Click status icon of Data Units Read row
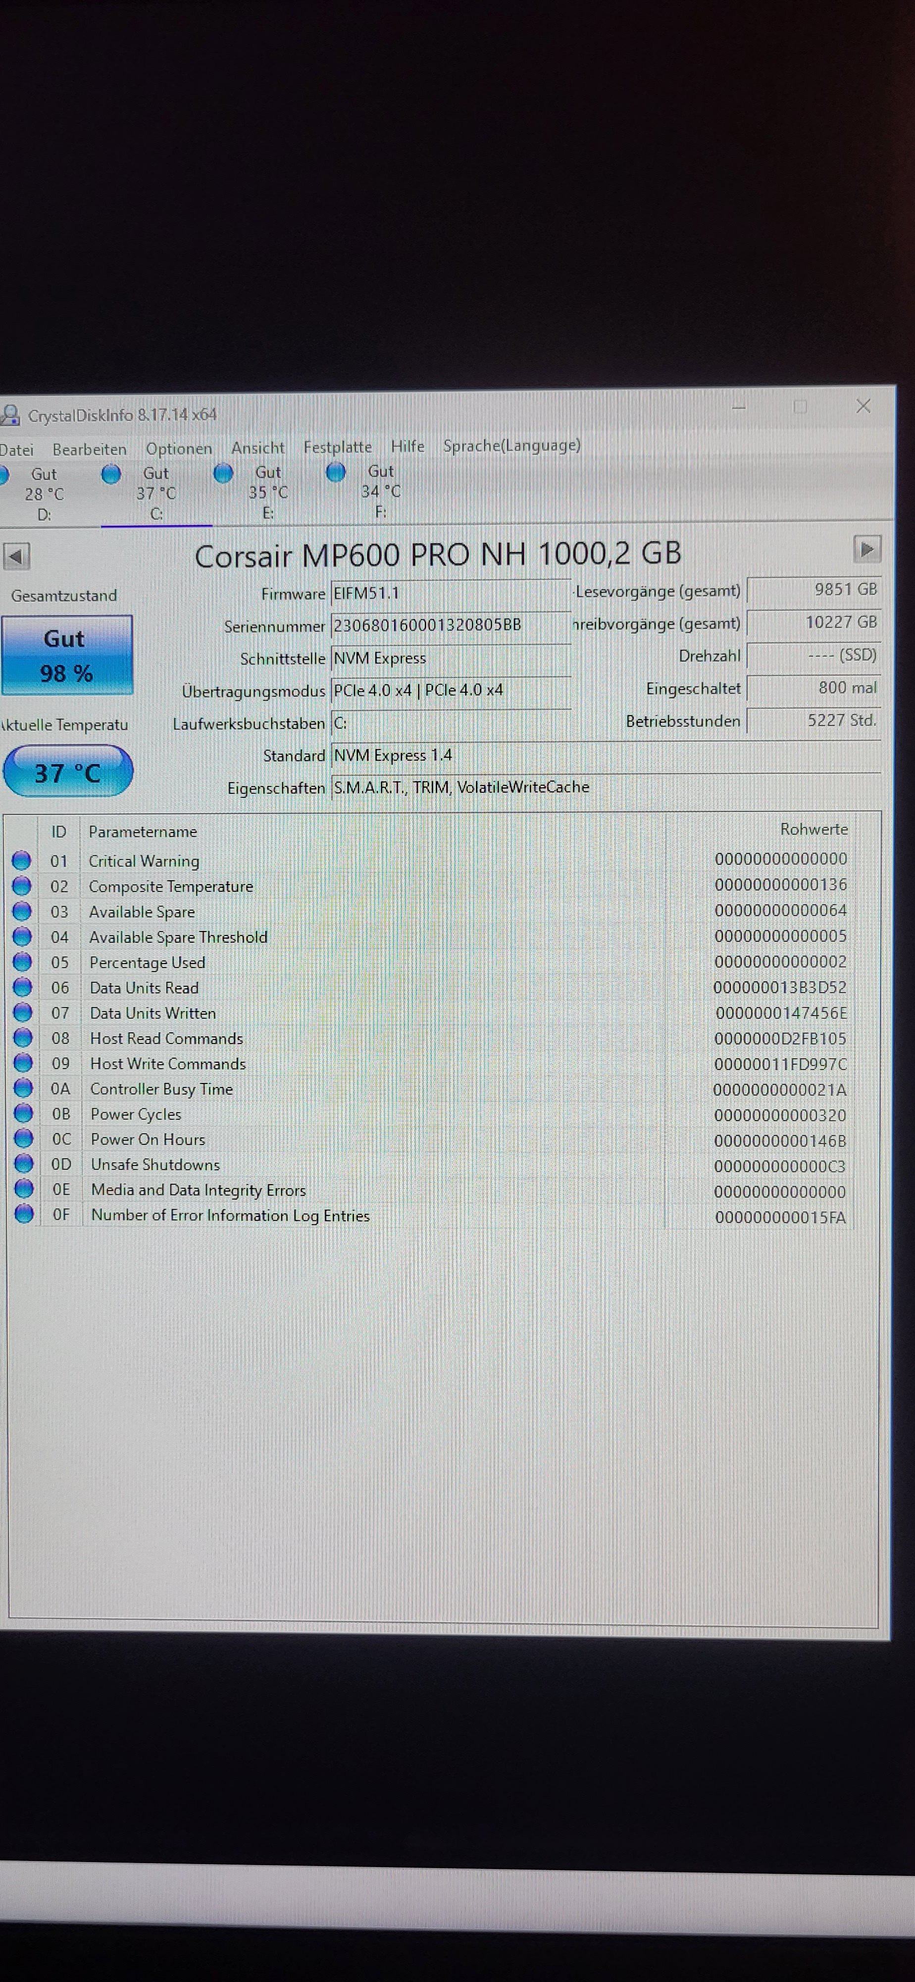Image resolution: width=915 pixels, height=1982 pixels. 22,987
